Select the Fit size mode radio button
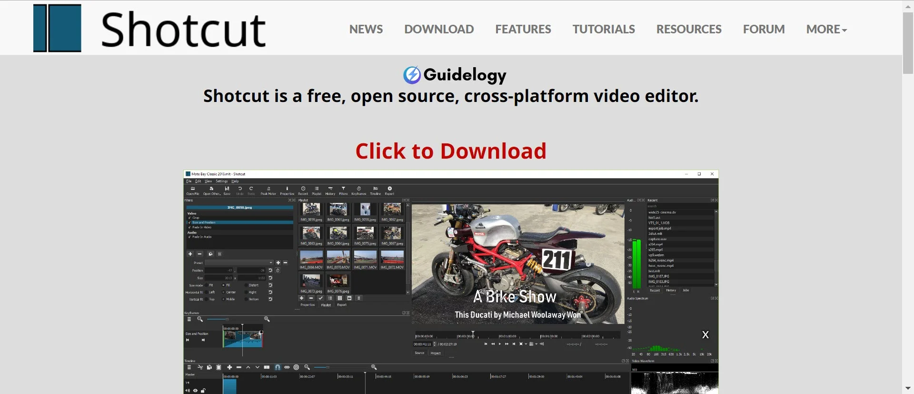Screen dimensions: 914x394 206,285
